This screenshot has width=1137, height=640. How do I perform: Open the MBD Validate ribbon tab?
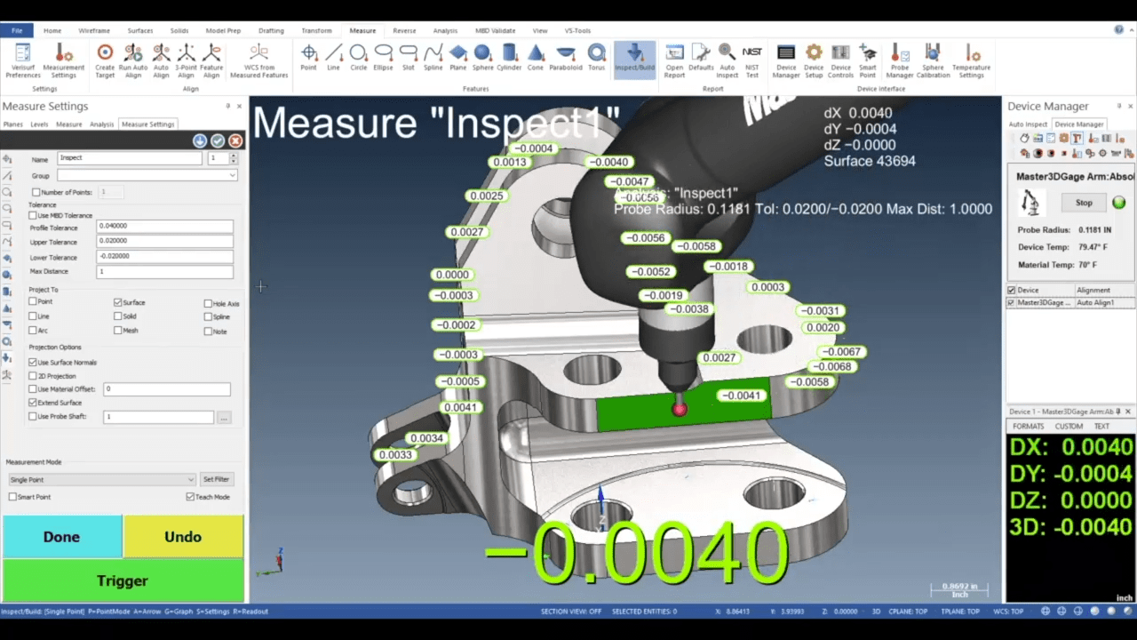[x=496, y=30]
